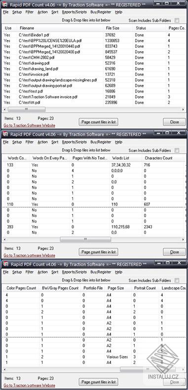Click Page count files in list, bottom window
Image resolution: width=188 pixels, height=390 pixels.
coord(99,382)
